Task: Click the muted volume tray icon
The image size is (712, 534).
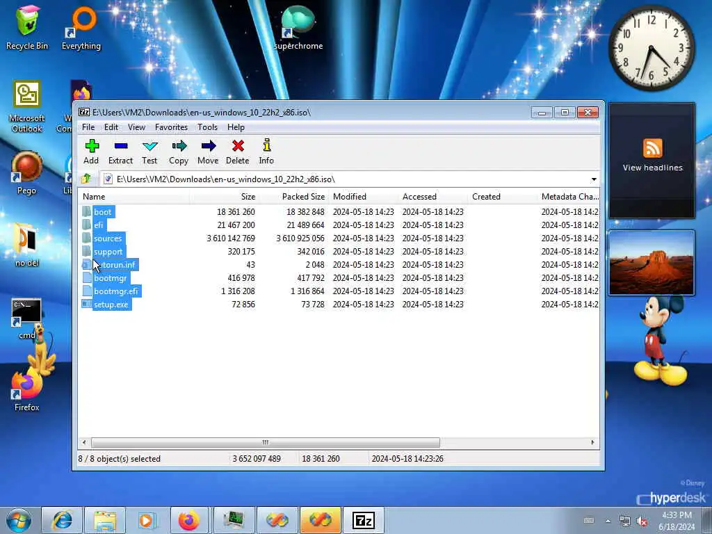Action: coord(642,521)
